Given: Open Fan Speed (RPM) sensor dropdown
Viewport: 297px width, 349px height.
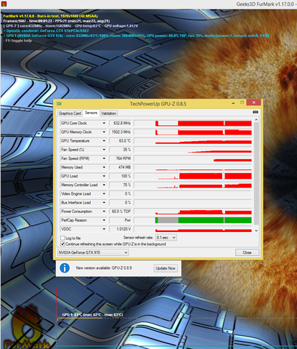Looking at the screenshot, I should click(104, 159).
